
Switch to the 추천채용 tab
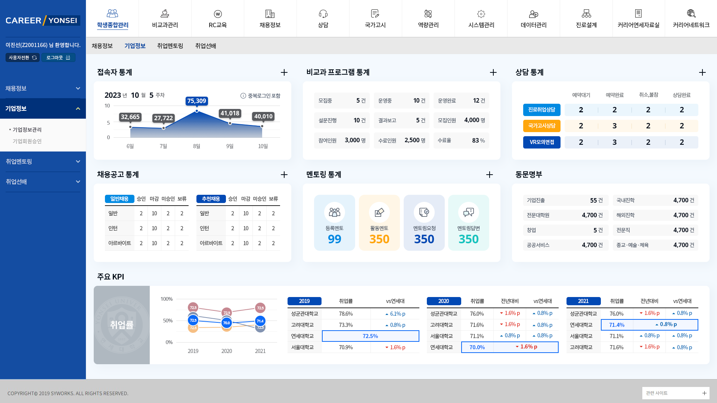[211, 199]
